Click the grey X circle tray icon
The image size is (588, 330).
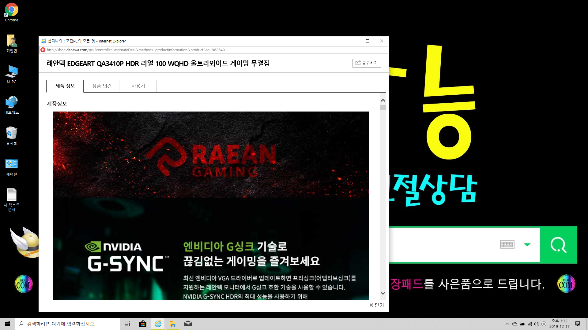544,324
